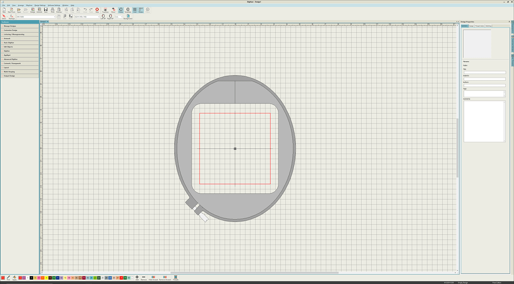Click Hide Unused colors
Viewport: 514px width, 284px height.
(153, 278)
